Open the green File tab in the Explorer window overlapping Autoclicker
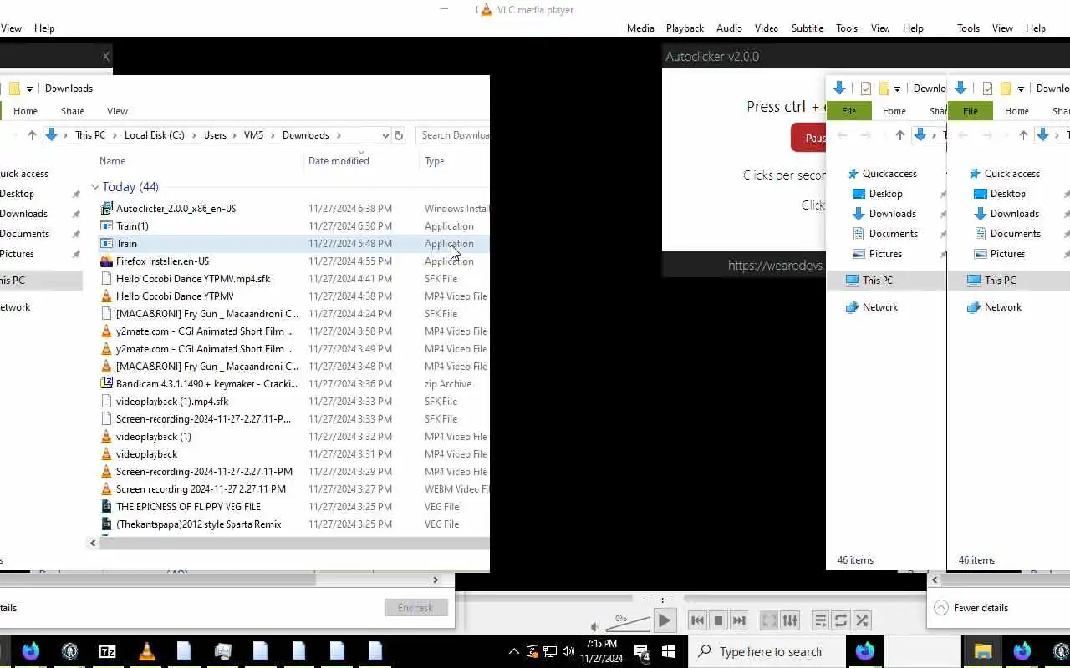 [848, 111]
